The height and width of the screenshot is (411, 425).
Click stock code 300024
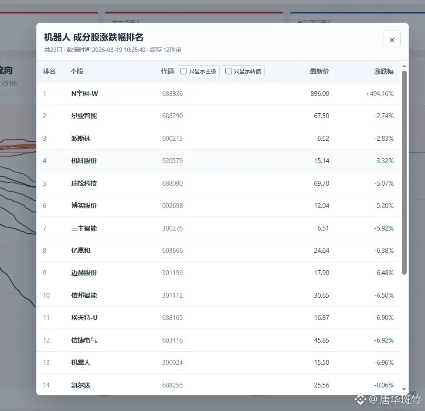click(x=172, y=363)
